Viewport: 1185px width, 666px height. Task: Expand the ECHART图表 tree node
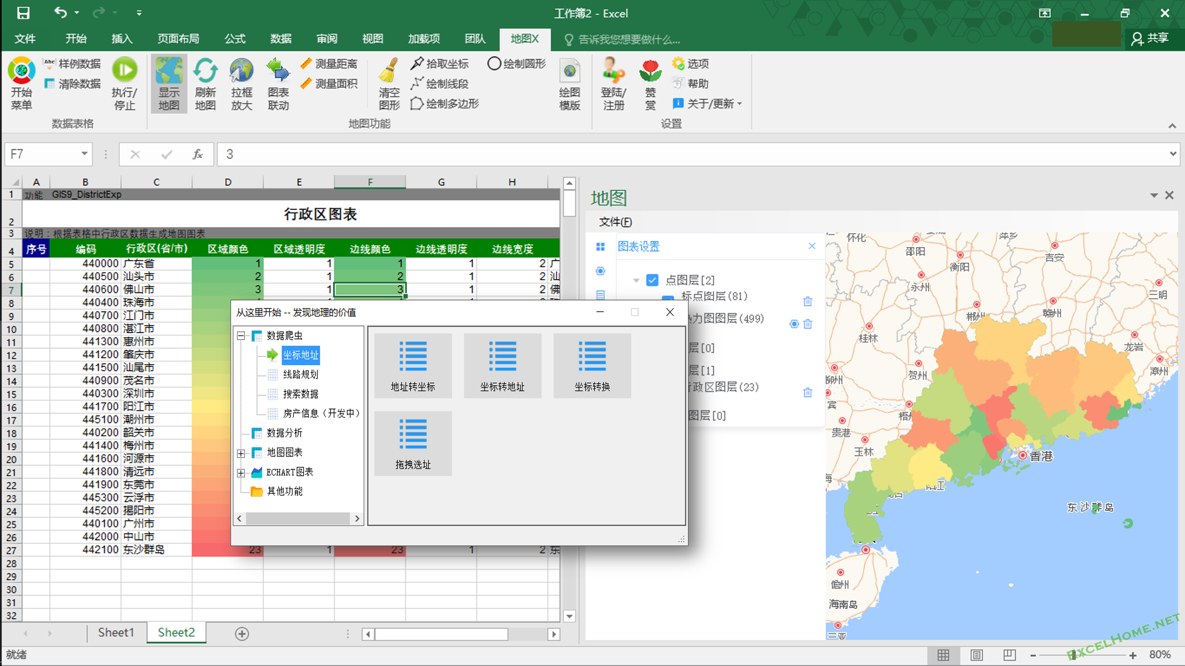(x=241, y=472)
